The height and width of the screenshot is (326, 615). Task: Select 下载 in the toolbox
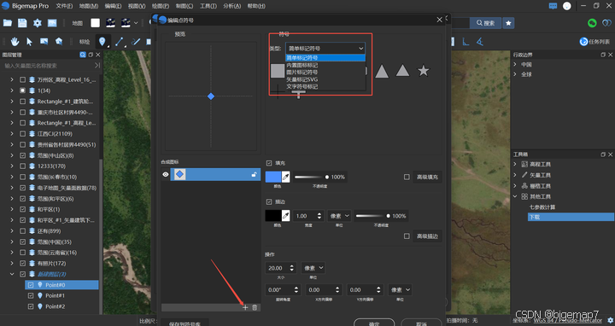[571, 217]
